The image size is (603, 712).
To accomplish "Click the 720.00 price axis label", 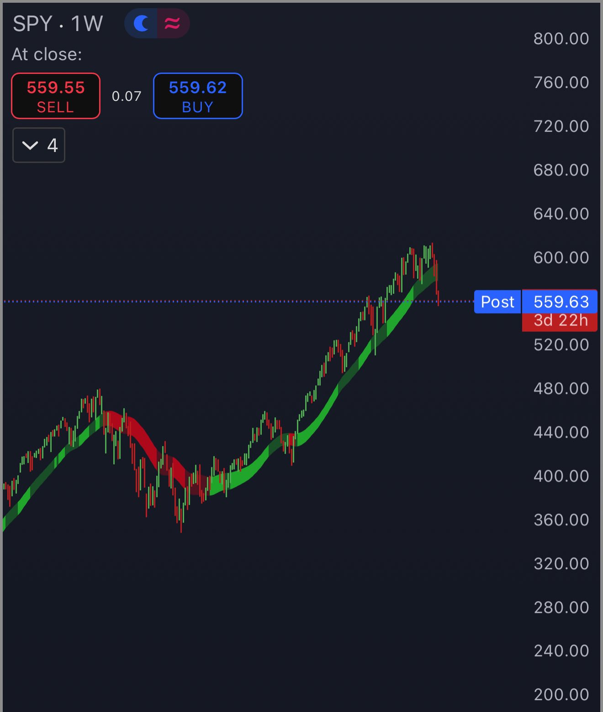I will click(x=561, y=126).
